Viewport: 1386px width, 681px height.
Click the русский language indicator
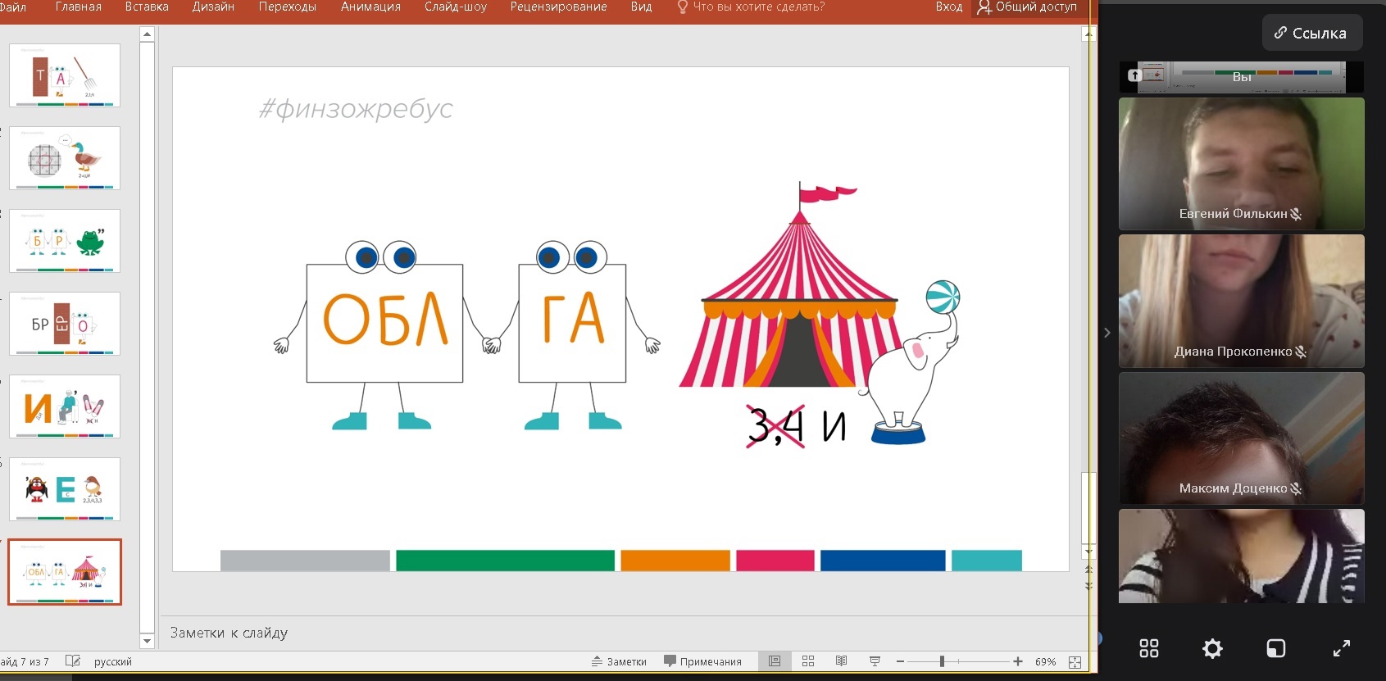[x=112, y=661]
